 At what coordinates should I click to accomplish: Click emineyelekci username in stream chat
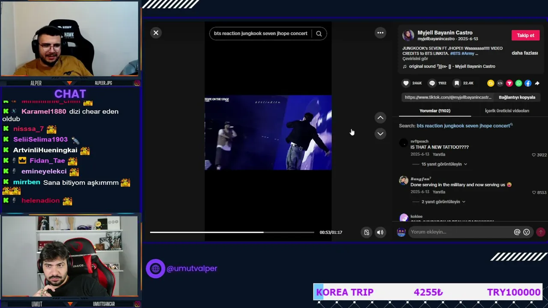44,172
